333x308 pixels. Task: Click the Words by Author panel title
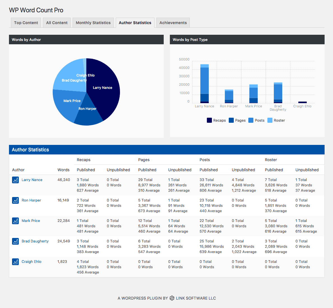(26, 40)
